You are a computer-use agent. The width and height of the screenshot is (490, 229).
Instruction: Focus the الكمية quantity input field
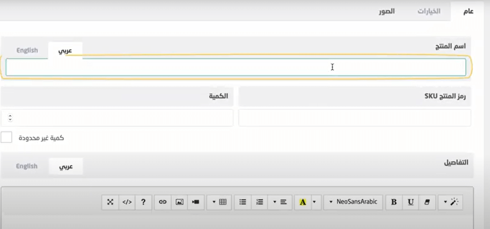click(x=117, y=118)
